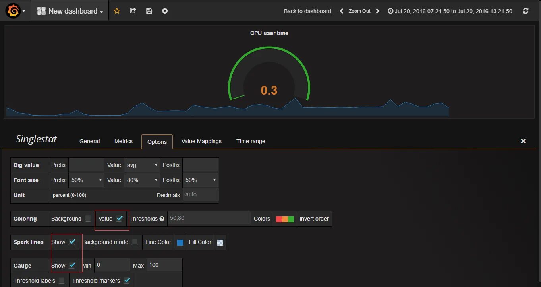Show Thresholds help tooltip icon
The width and height of the screenshot is (541, 287).
click(162, 219)
